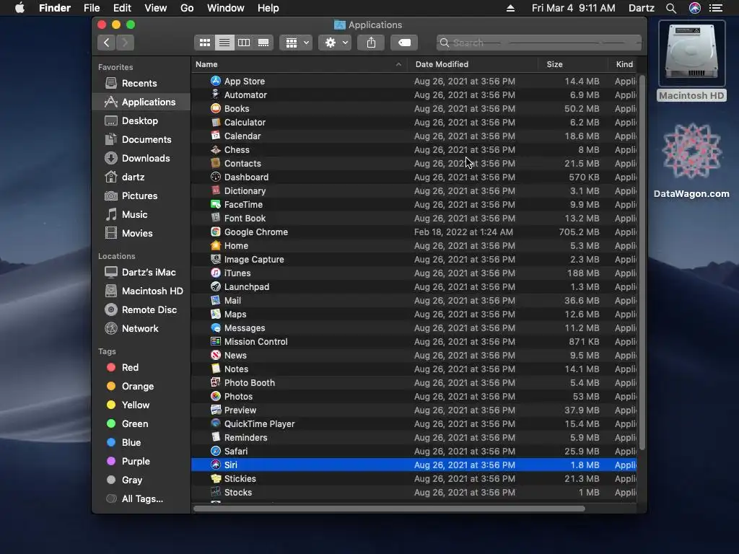Open the Window menu
The width and height of the screenshot is (739, 554).
click(x=226, y=8)
